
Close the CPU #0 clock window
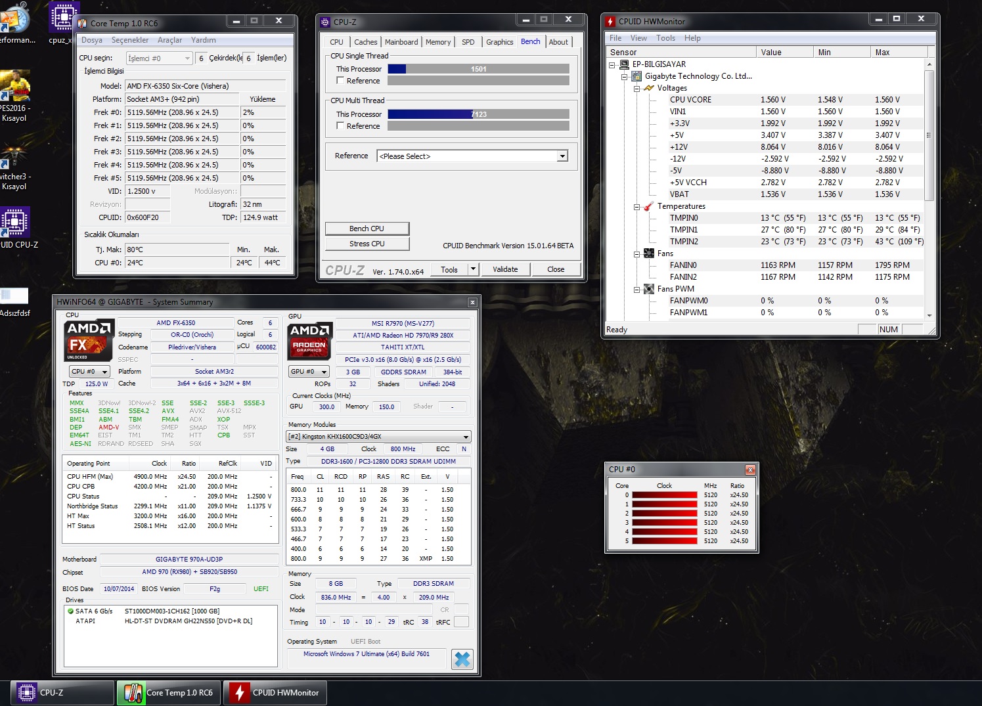click(x=750, y=470)
